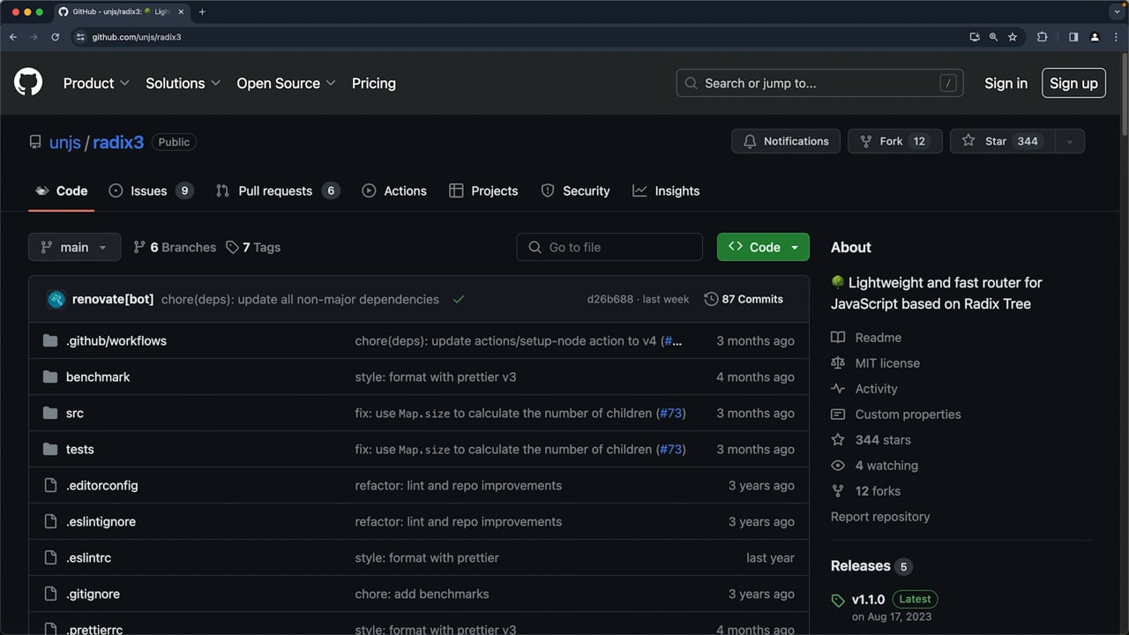The height and width of the screenshot is (635, 1129).
Task: Open the browser side panel icon
Action: pos(1073,37)
